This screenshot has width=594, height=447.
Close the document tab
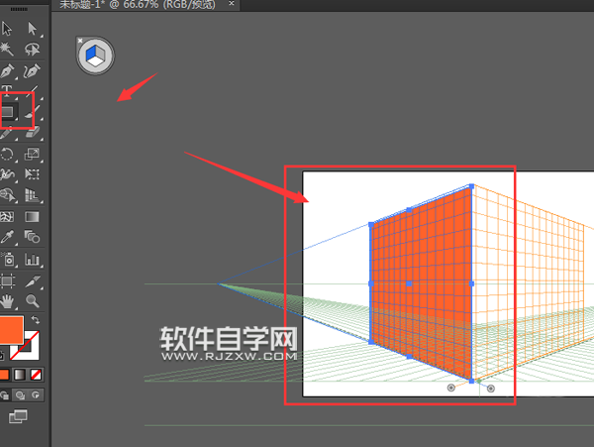(x=231, y=3)
